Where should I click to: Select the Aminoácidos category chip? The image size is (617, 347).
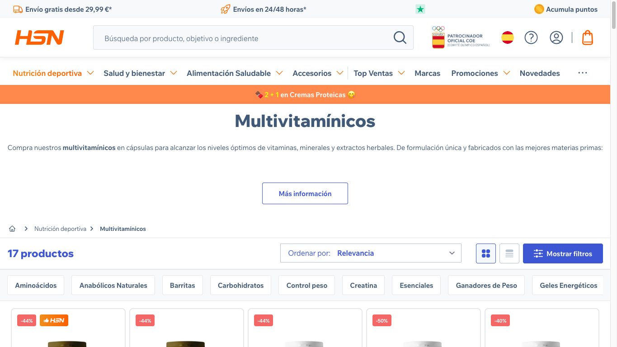click(36, 285)
